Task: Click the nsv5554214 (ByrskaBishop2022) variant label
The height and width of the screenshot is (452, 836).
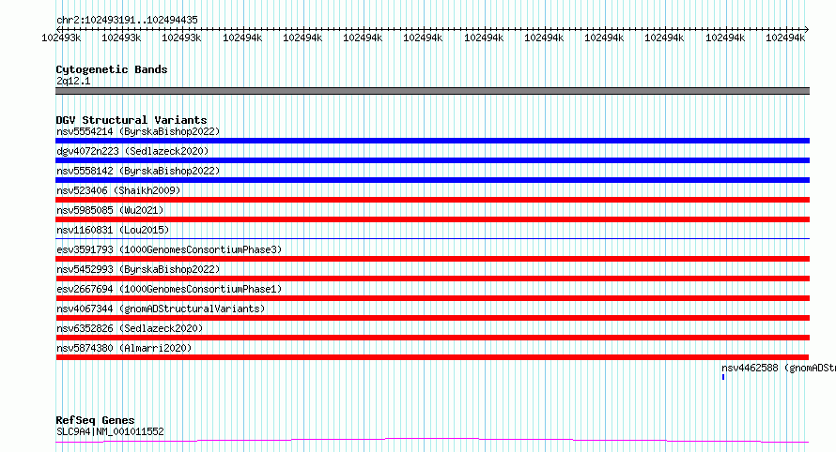Action: (138, 131)
